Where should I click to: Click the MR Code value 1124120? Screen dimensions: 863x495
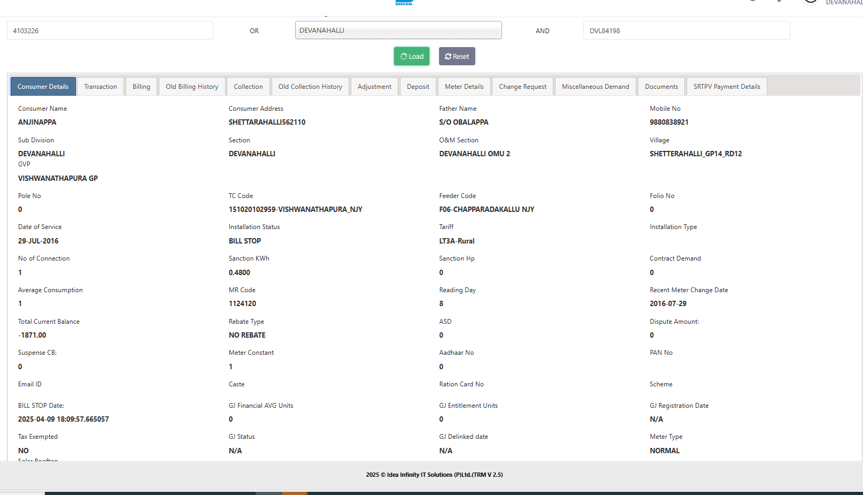(243, 303)
